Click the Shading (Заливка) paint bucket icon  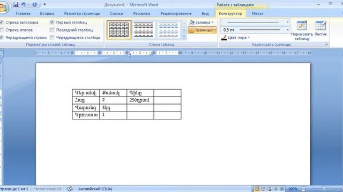pyautogui.click(x=192, y=22)
